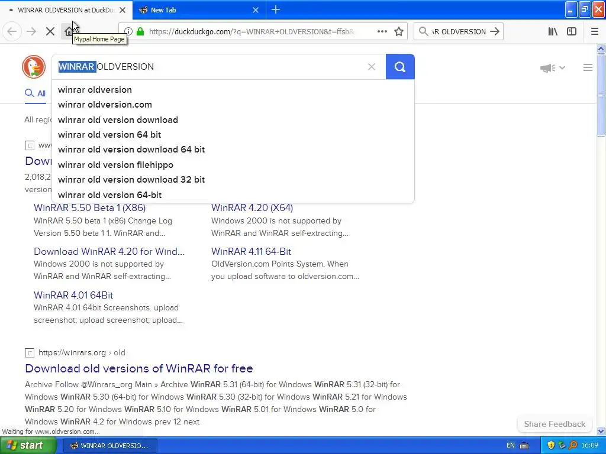Submit toolbar search with arrow button
This screenshot has width=606, height=454.
click(495, 31)
